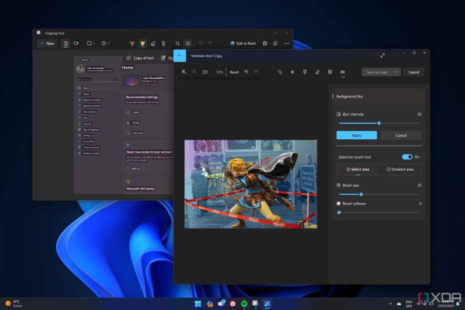Click Edit in Paint button

245,44
